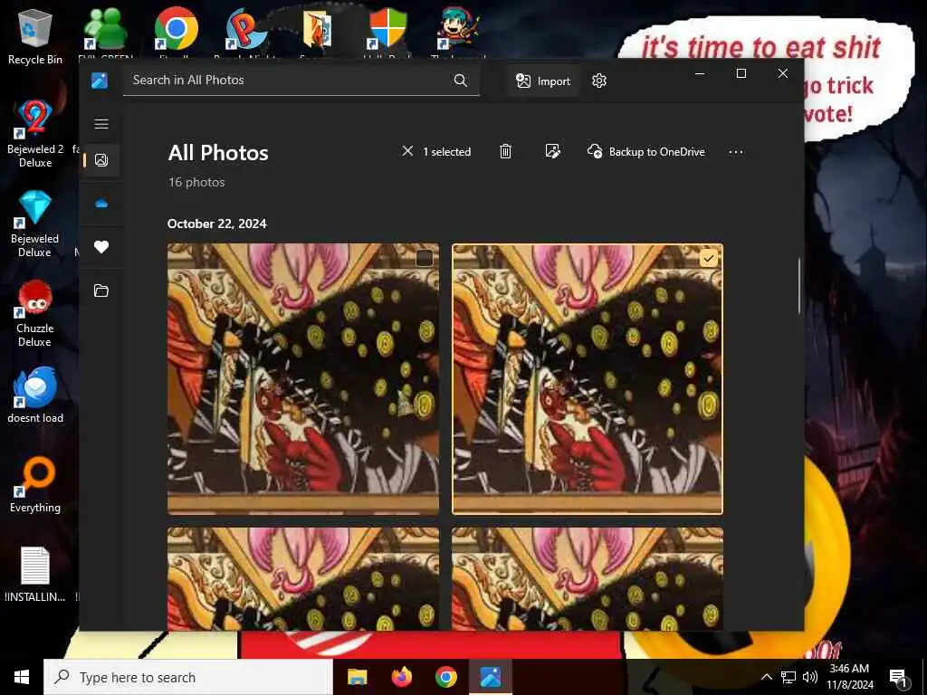Open the OneDrive cloud sidebar icon
Image resolution: width=927 pixels, height=695 pixels.
101,204
